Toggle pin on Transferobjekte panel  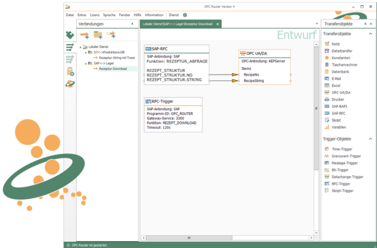365,24
